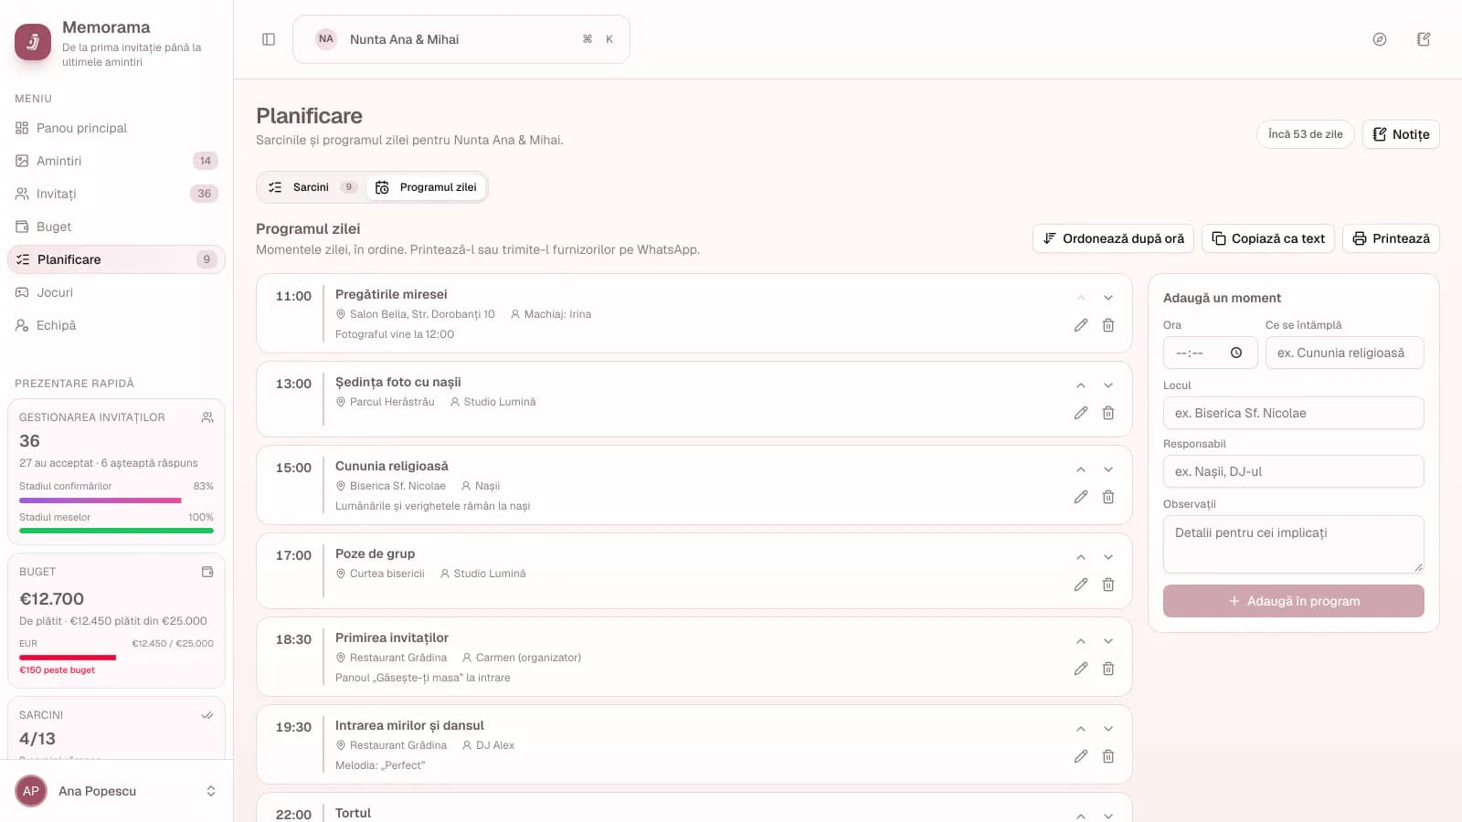1462x822 pixels.
Task: Delete the Pregătirile miresei moment
Action: tap(1108, 325)
